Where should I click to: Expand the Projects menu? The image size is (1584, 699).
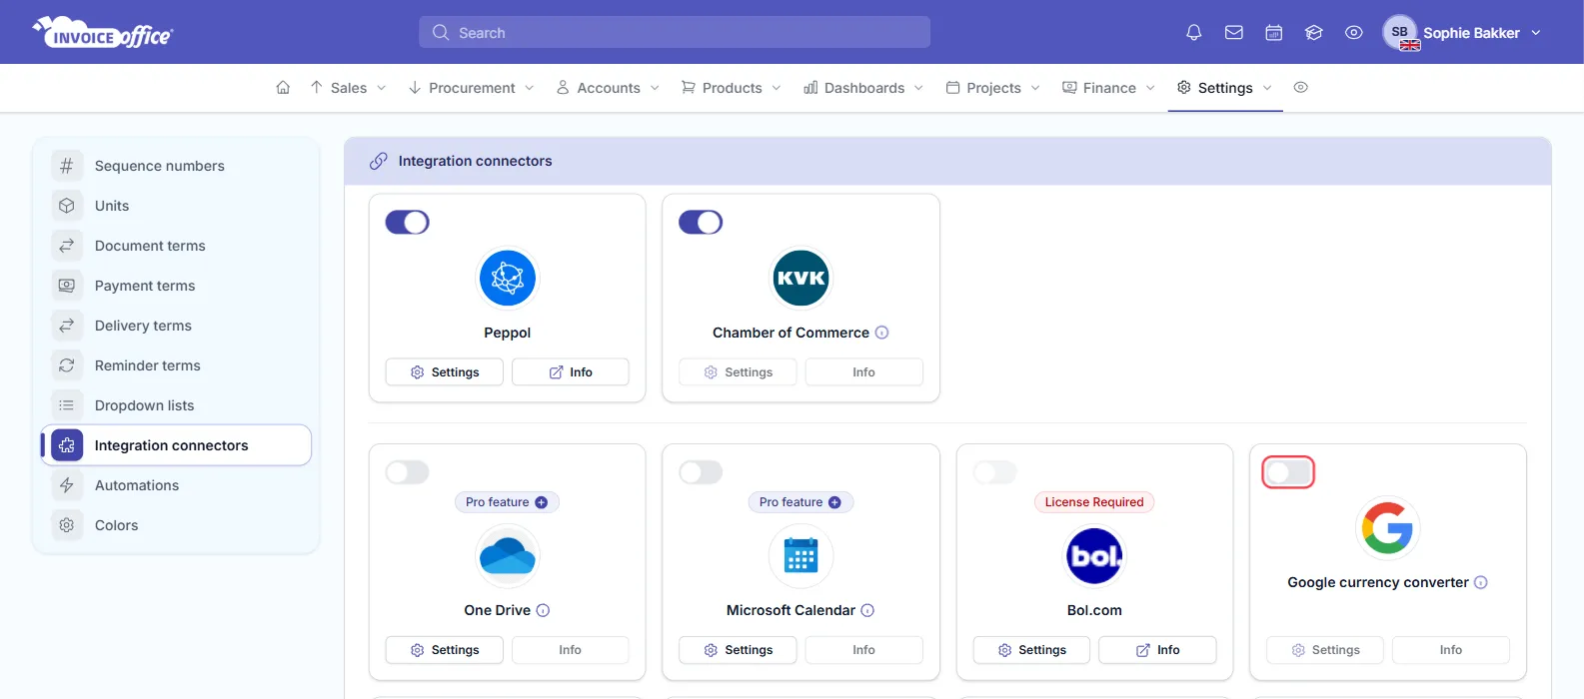[x=993, y=88]
